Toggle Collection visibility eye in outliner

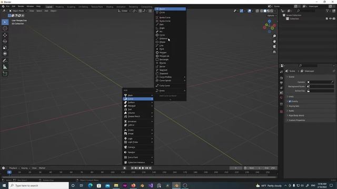point(330,19)
